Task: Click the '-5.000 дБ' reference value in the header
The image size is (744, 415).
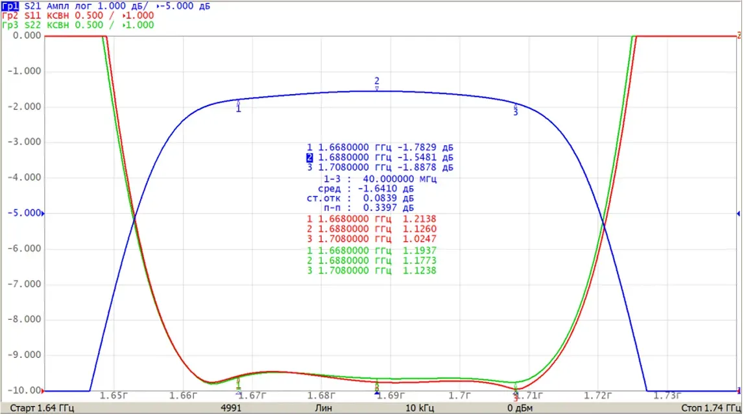Action: (x=186, y=6)
